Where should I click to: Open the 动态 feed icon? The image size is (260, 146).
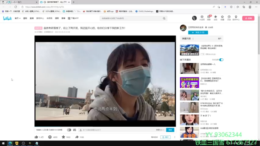tap(215, 18)
